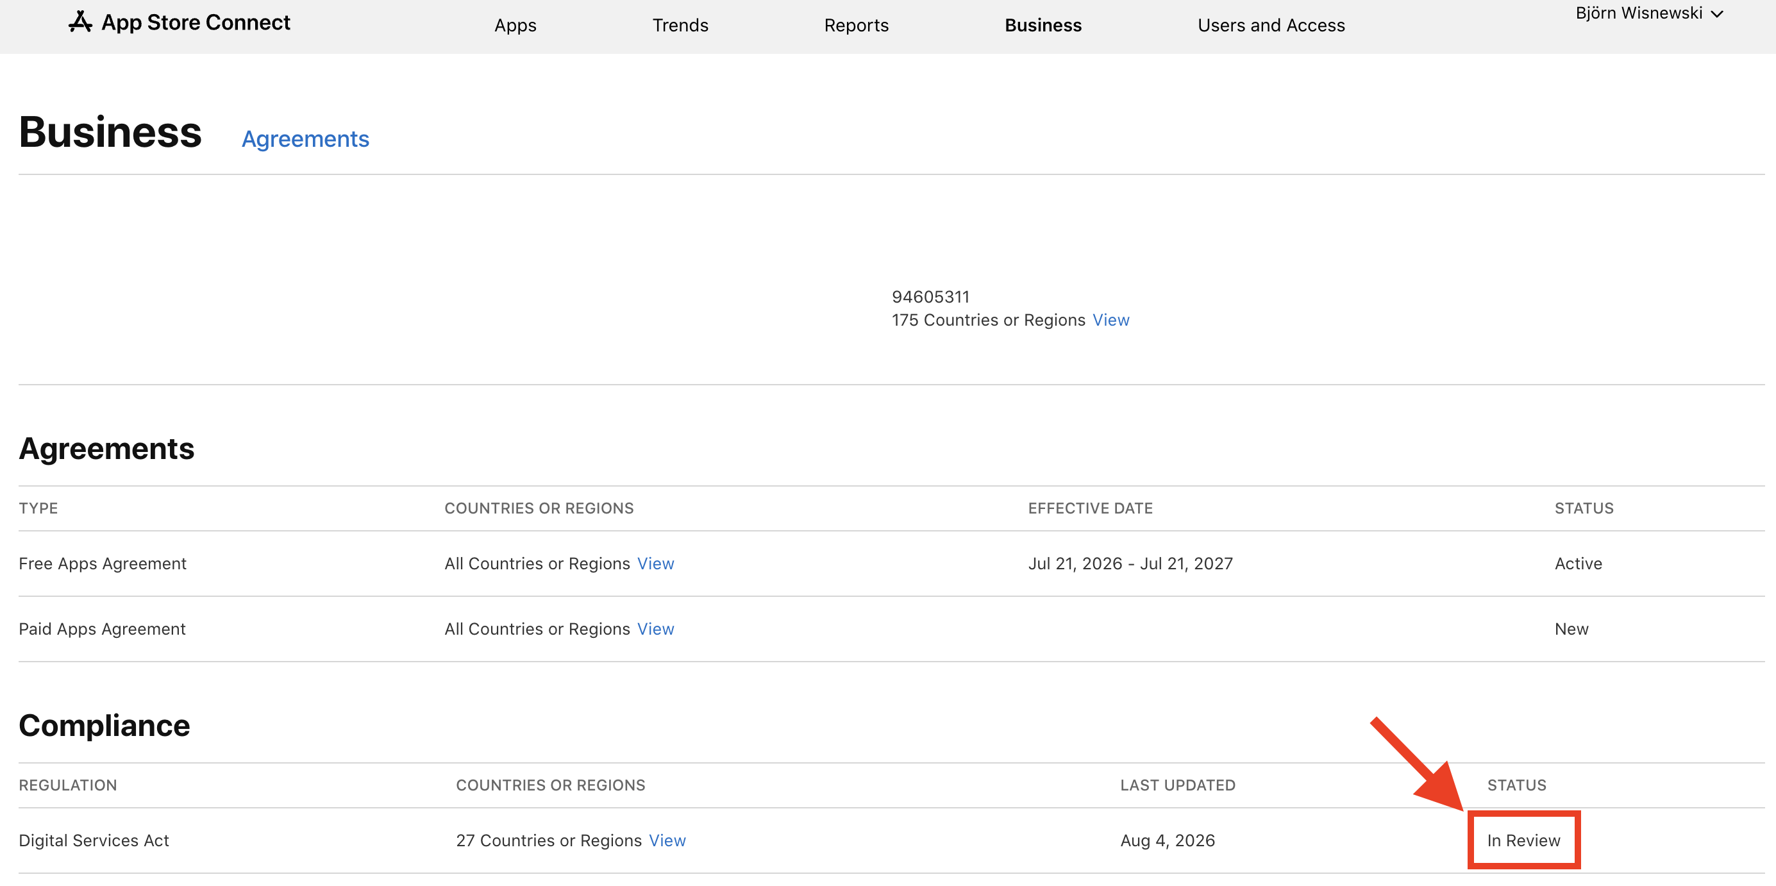Go to the Apps section
This screenshot has width=1776, height=886.
pyautogui.click(x=515, y=26)
